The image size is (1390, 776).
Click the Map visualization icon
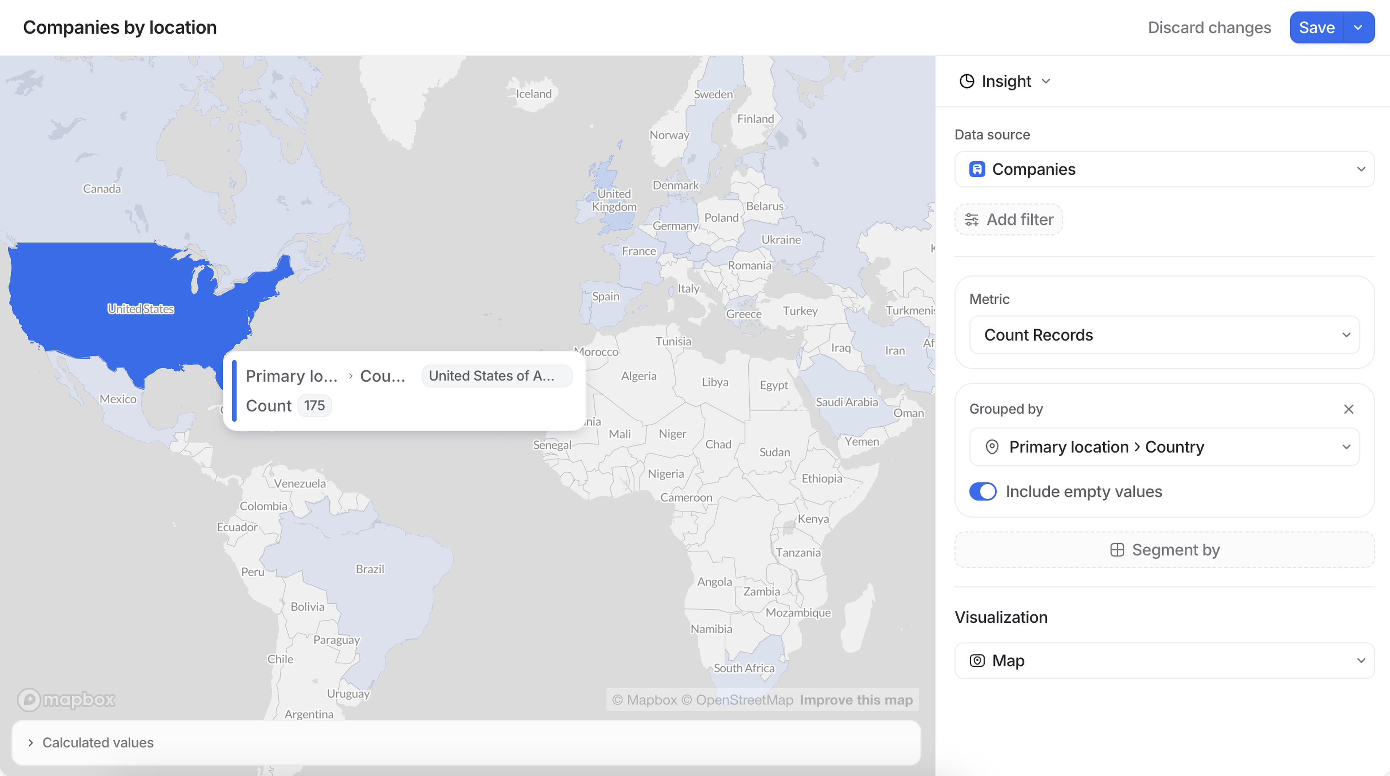point(977,661)
